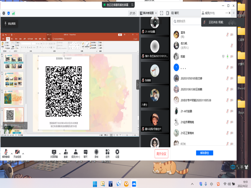Open 杂ppt desktop folder
The height and width of the screenshot is (188, 251).
point(241,107)
